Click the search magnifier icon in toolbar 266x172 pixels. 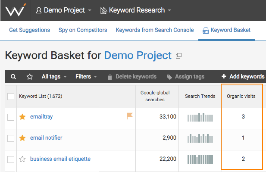[x=13, y=77]
